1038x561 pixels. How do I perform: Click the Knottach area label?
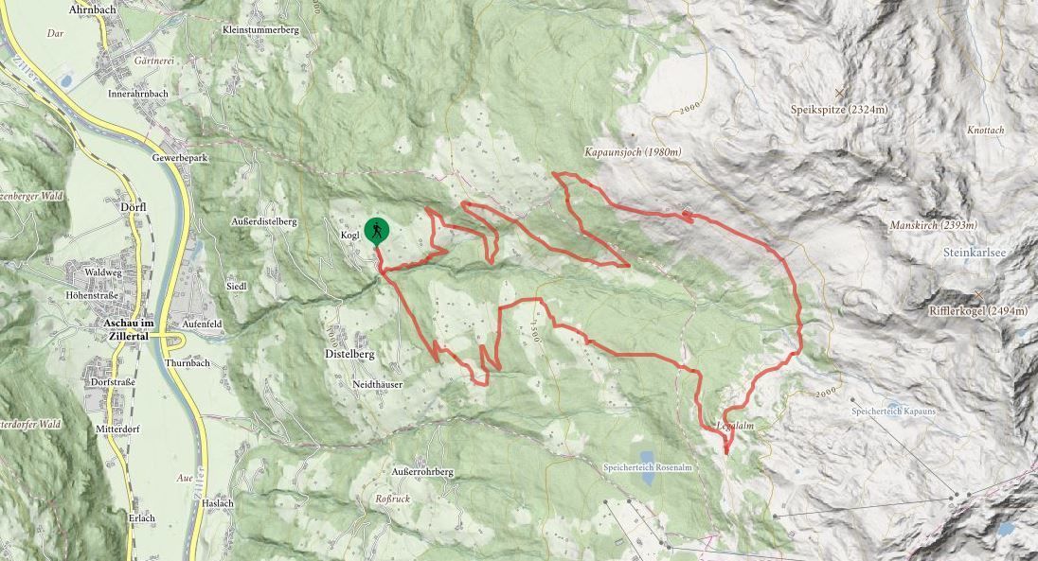986,131
